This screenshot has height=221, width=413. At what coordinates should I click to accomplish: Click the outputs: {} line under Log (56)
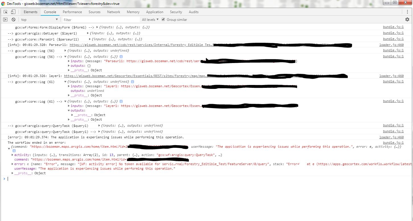point(81,66)
